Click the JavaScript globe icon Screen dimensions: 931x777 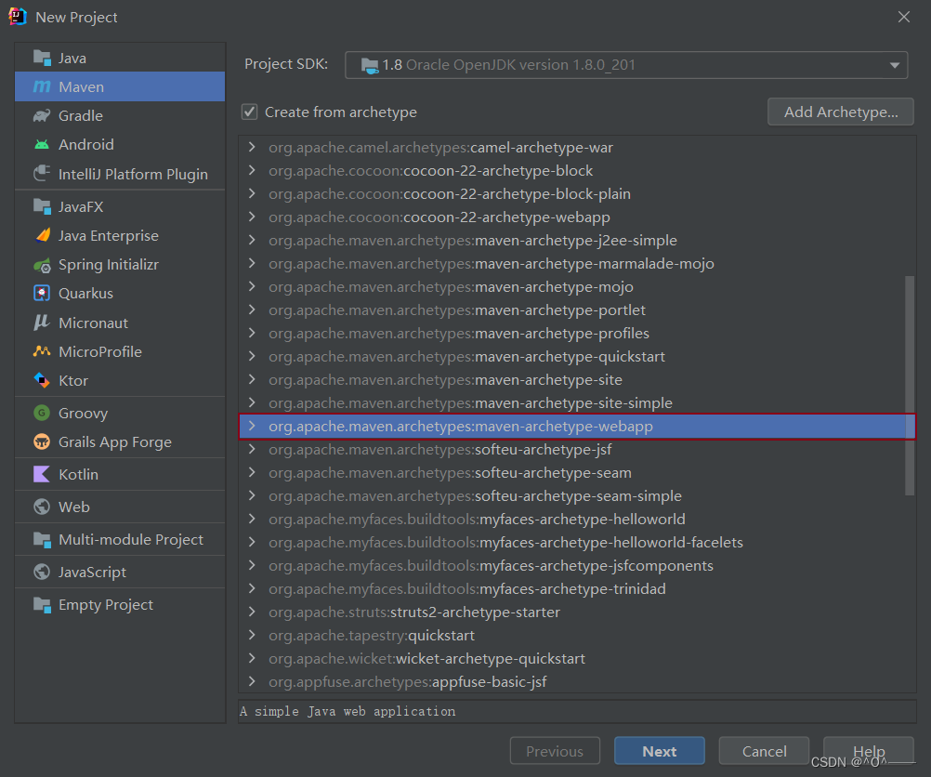[42, 572]
